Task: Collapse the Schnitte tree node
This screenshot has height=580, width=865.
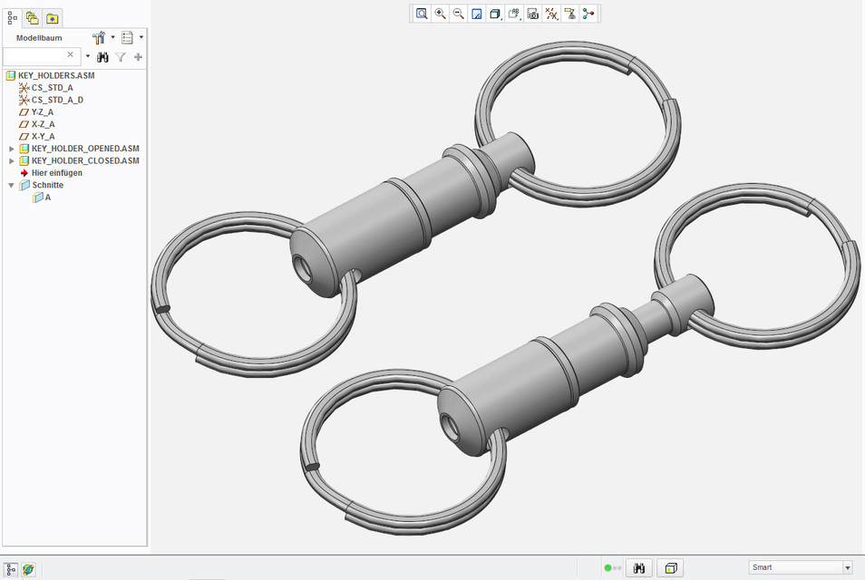Action: coord(10,184)
